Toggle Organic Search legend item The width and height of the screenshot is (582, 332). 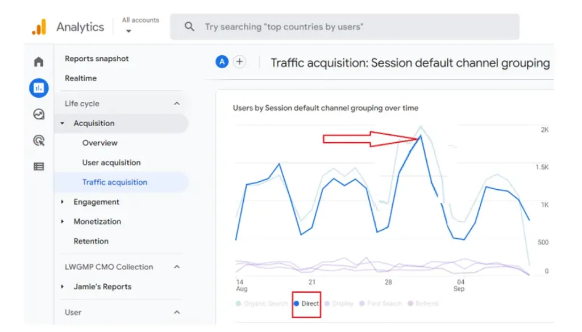tap(262, 304)
